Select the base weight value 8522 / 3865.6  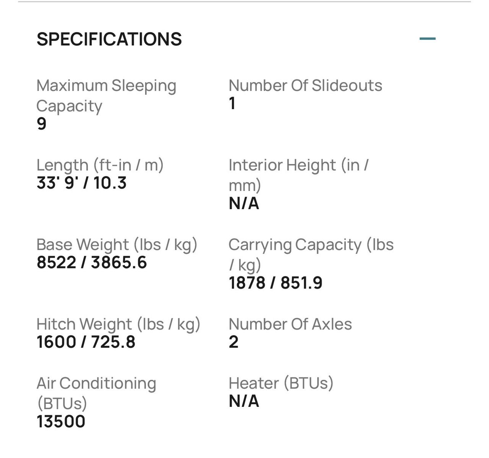(92, 263)
